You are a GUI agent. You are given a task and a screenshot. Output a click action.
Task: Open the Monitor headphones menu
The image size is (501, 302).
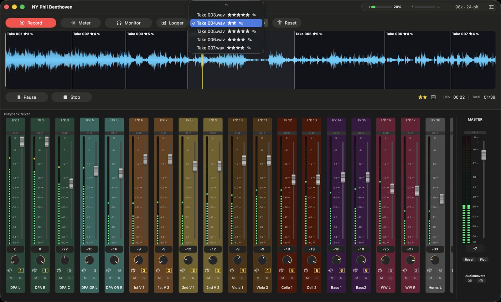click(x=128, y=23)
